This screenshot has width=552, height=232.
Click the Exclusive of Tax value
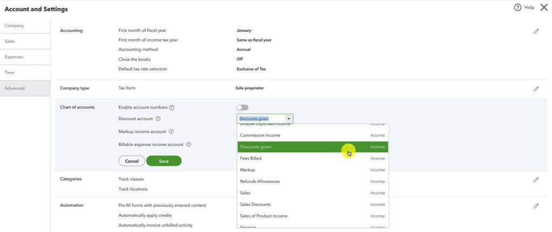(x=251, y=69)
